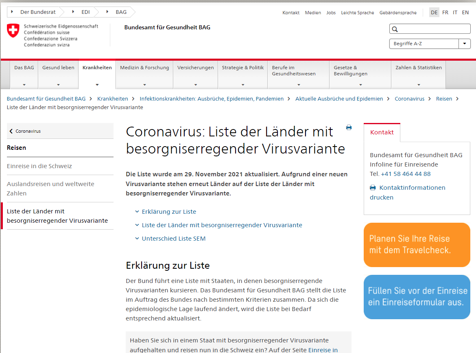Expand the Medizin & Forschung menu

tap(144, 75)
